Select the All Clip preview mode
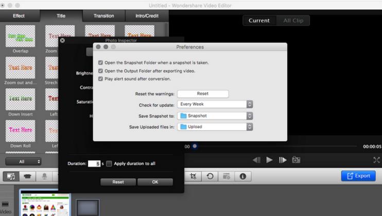Image resolution: width=382 pixels, height=216 pixels. (x=293, y=21)
